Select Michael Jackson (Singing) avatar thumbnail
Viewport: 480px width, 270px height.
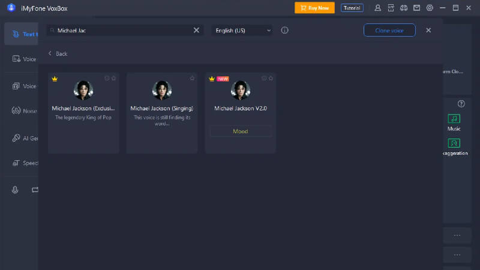click(x=162, y=91)
